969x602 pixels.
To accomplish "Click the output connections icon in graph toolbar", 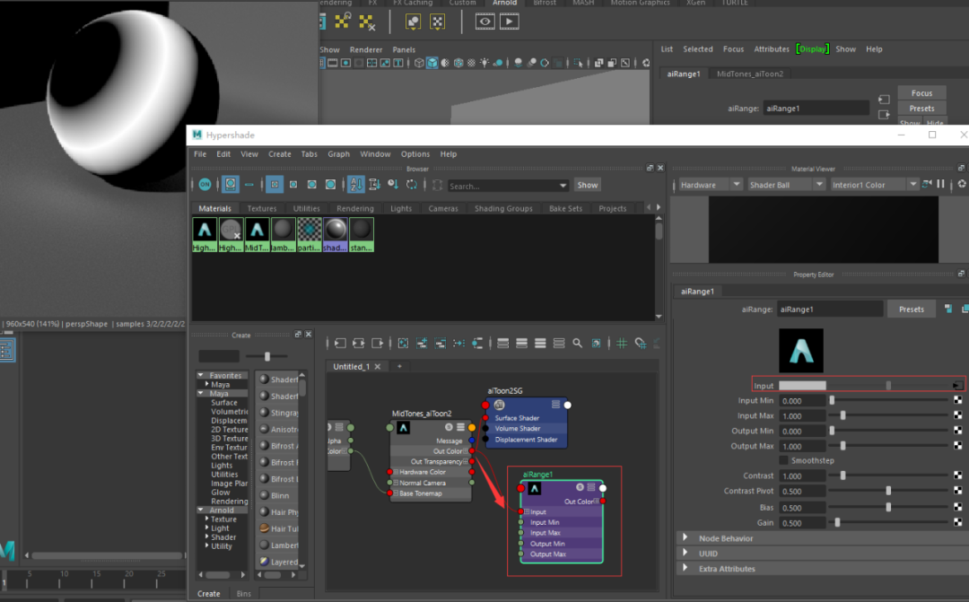I will click(x=377, y=343).
